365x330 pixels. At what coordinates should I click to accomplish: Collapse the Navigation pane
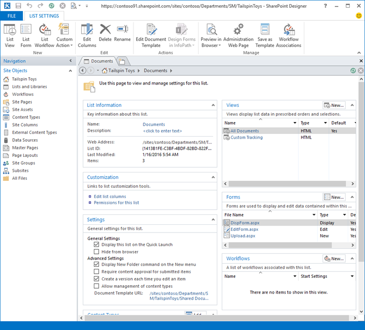[70, 61]
